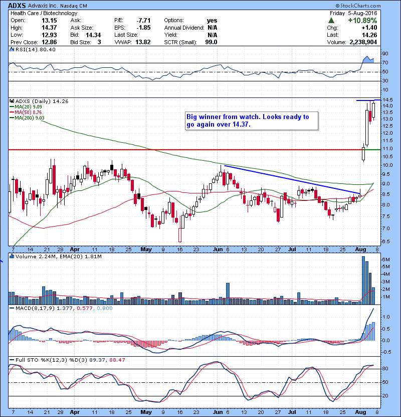Screen dimensions: 401x417
Task: Click the Annual Dividend N/A value
Action: [x=213, y=28]
